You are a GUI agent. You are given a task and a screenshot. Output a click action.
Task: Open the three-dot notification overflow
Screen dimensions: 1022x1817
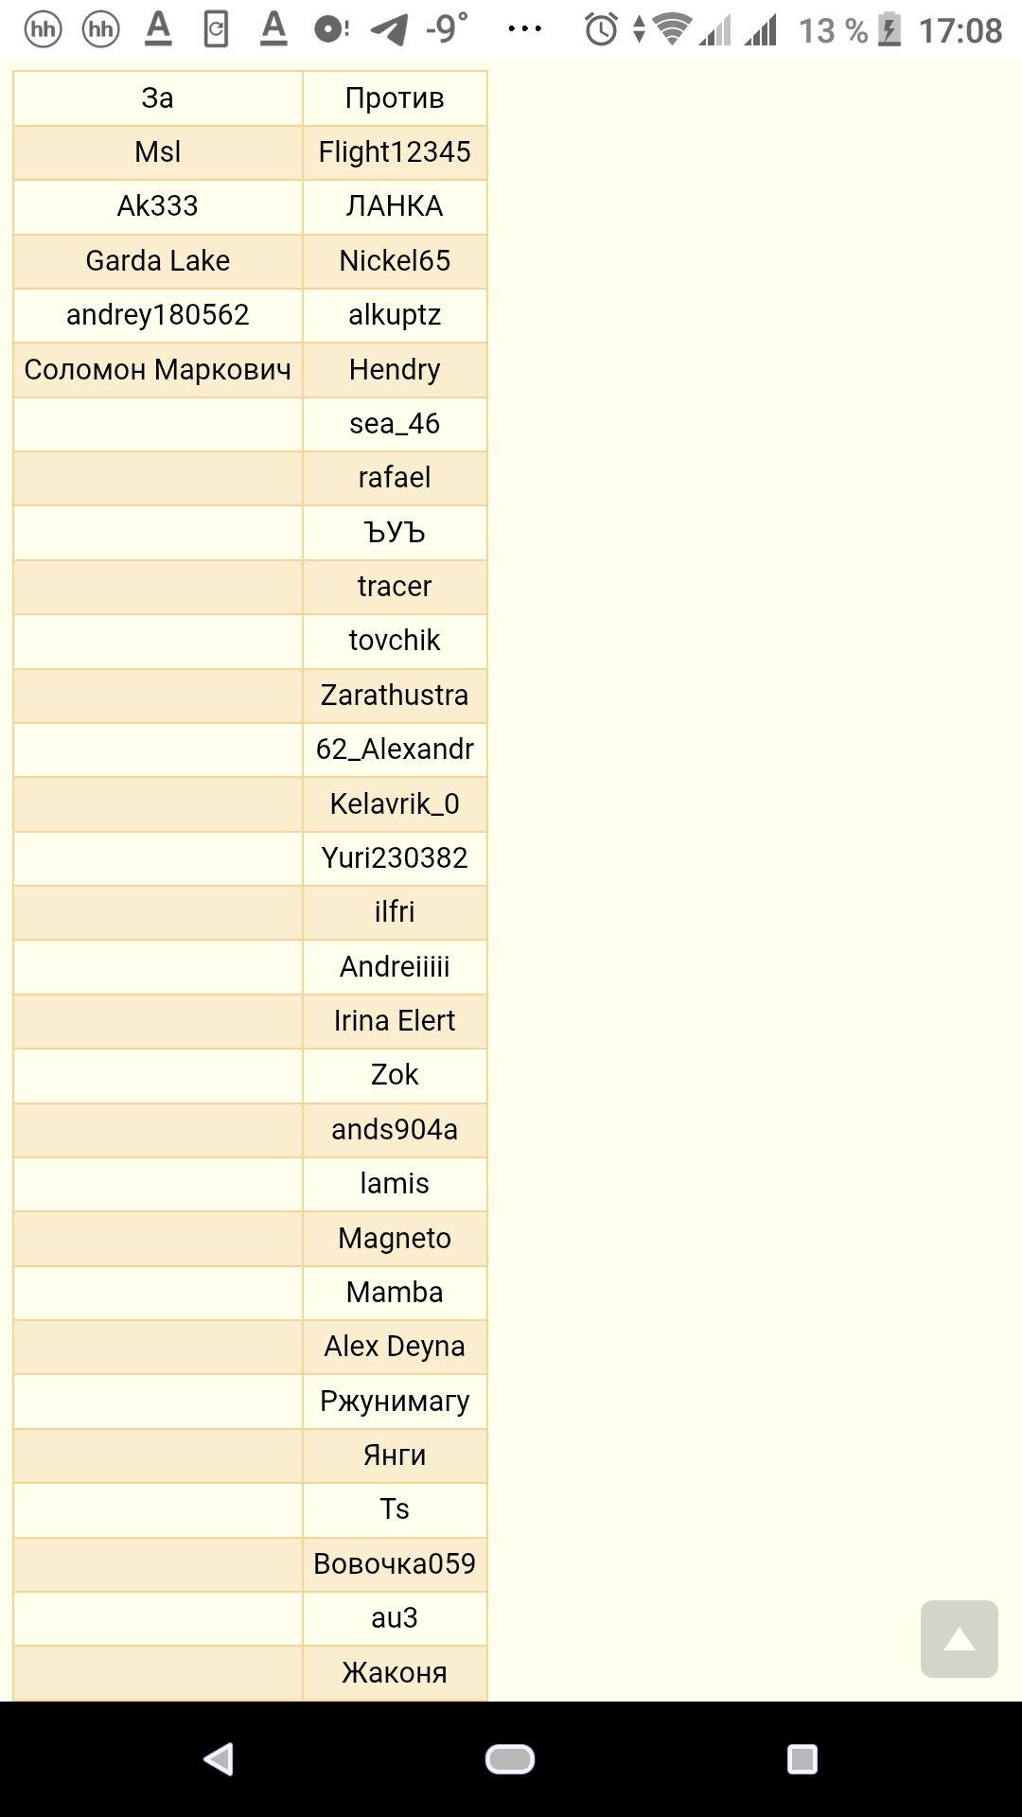click(x=525, y=29)
